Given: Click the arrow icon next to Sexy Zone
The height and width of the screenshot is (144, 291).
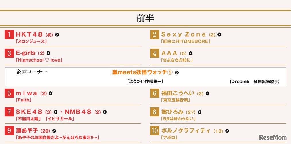Looking at the screenshot, I should pos(219,35).
